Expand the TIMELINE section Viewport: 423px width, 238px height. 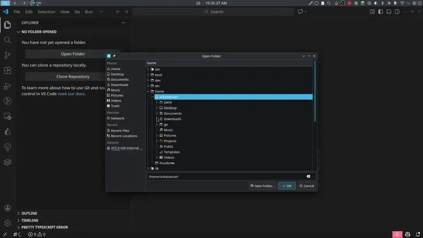[19, 220]
